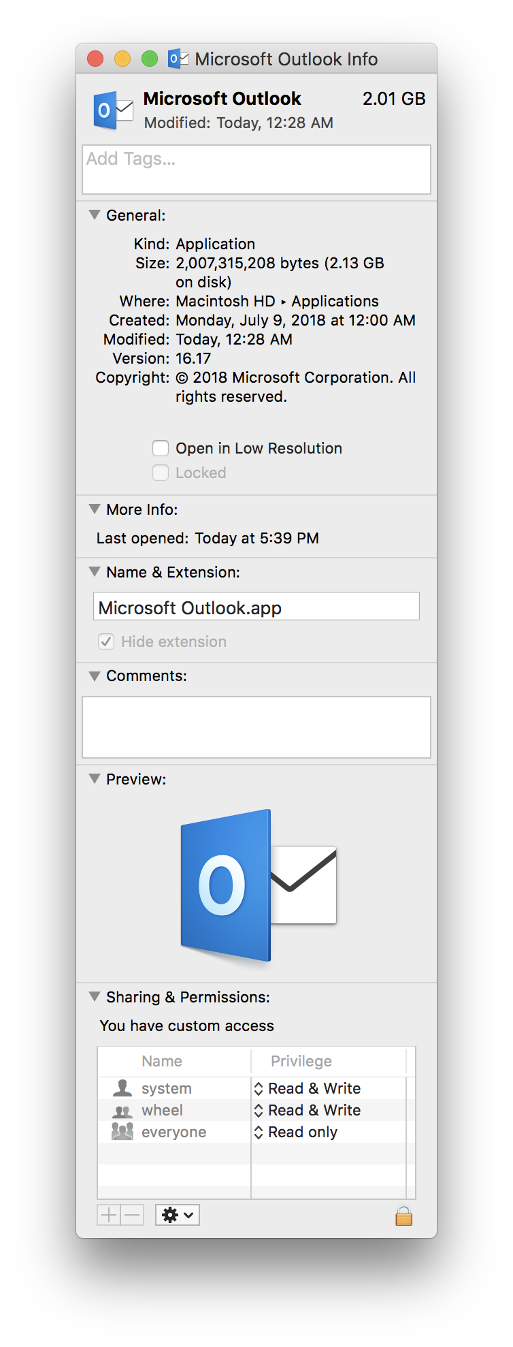Add a user with plus button
This screenshot has height=1347, width=513.
tap(109, 1215)
